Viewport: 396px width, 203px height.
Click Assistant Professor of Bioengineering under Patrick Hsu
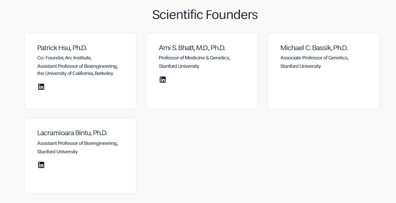coord(77,66)
